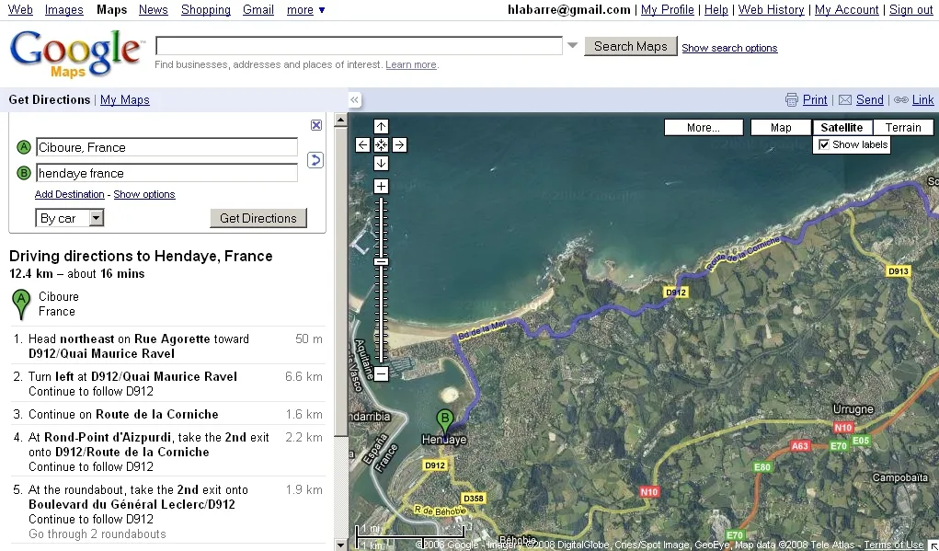Click the Get Directions button
The image size is (939, 551).
coord(258,218)
